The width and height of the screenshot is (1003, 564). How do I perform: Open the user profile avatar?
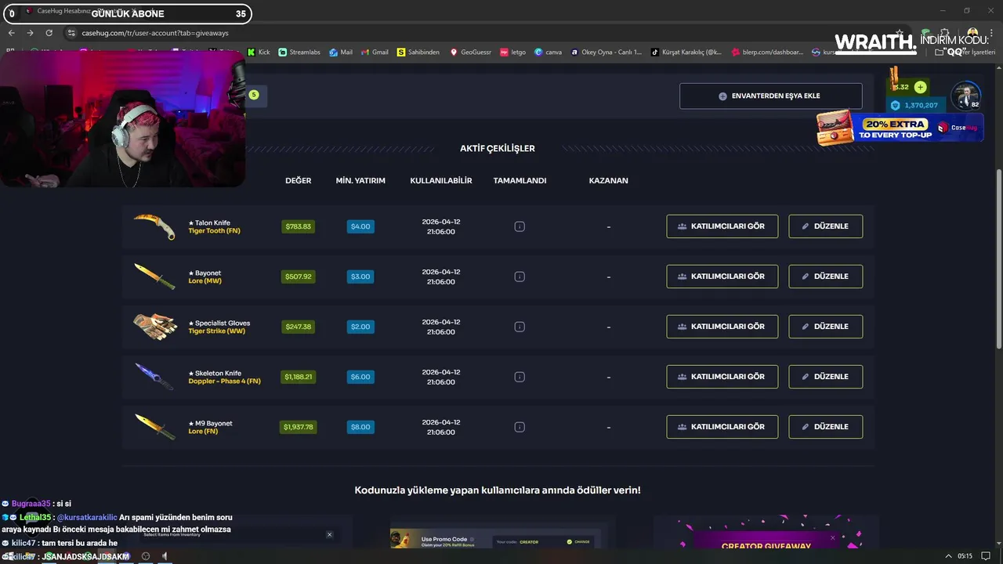[965, 95]
